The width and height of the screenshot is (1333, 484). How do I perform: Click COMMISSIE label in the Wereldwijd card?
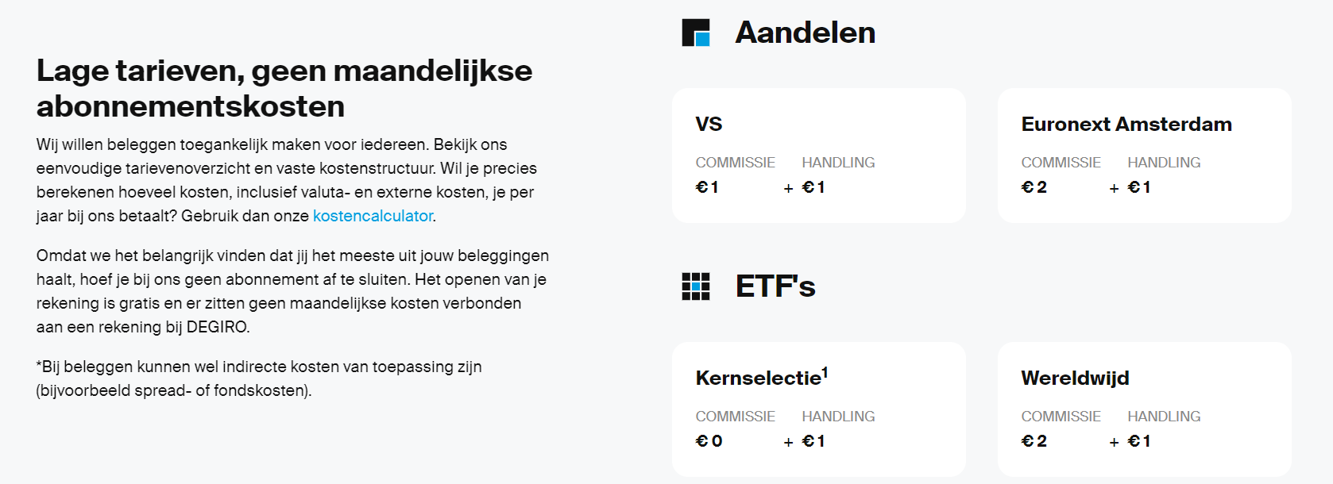pyautogui.click(x=1061, y=417)
